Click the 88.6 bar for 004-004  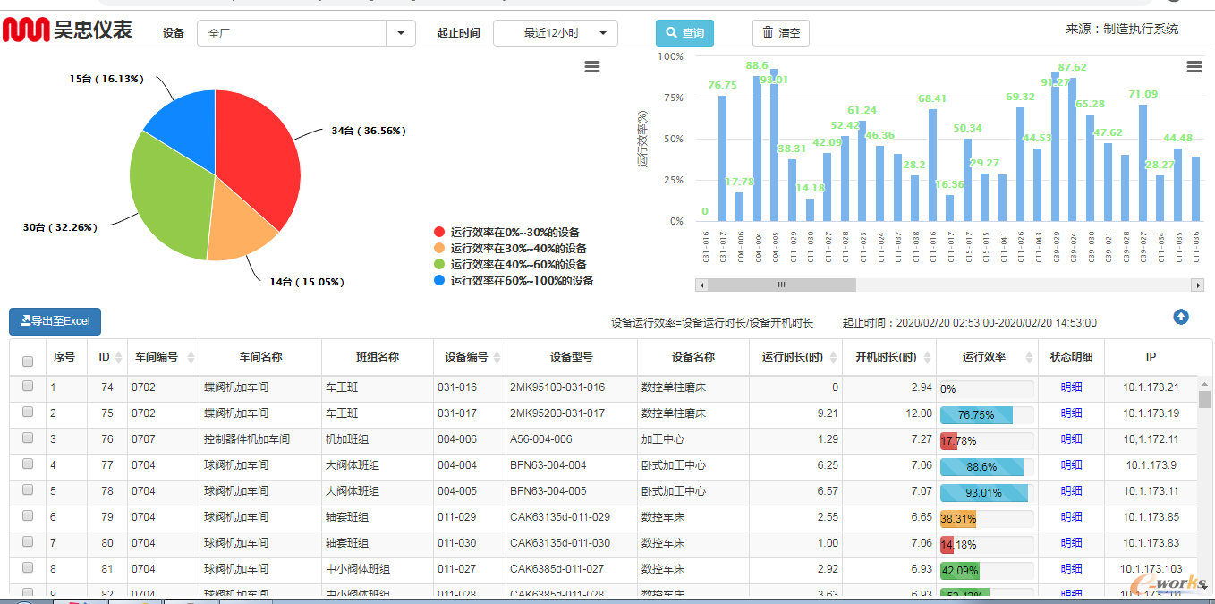tap(757, 149)
